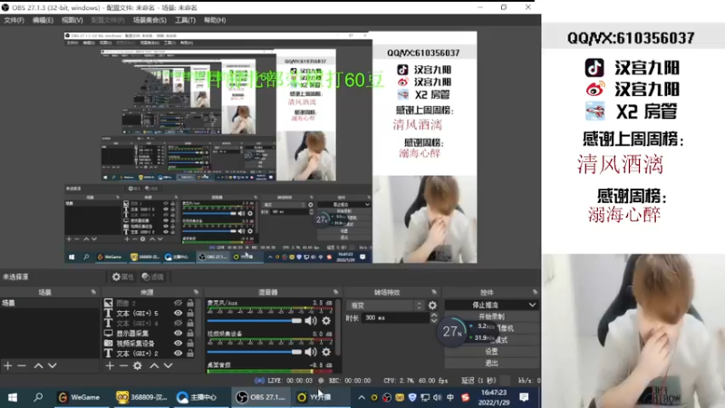The width and height of the screenshot is (725, 408).
Task: Move the scene down in Scenes panel
Action: point(53,365)
